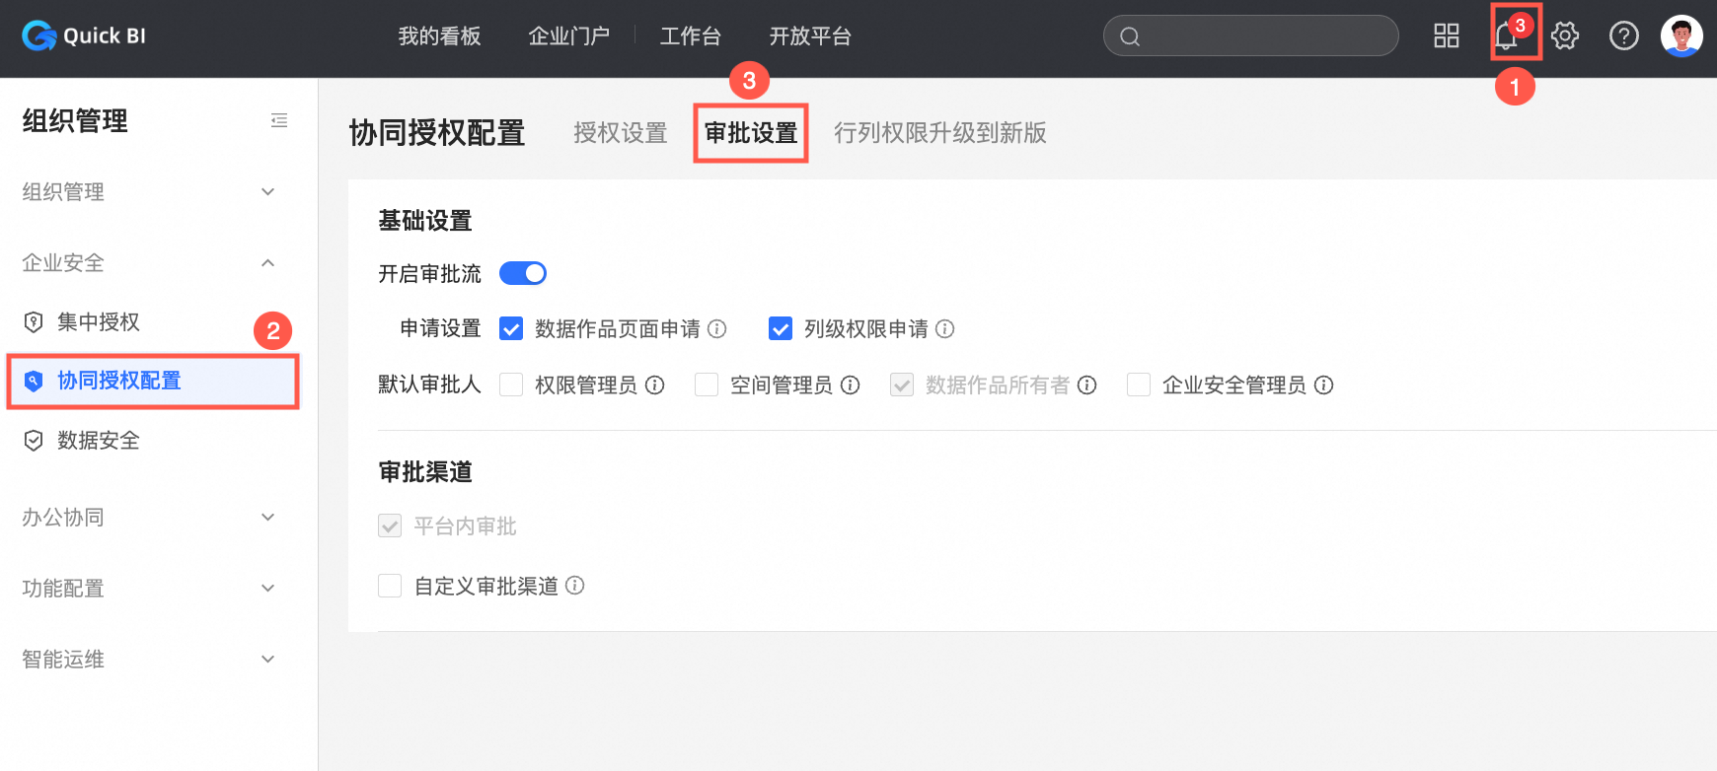Show info for 空间管理员

(x=851, y=385)
